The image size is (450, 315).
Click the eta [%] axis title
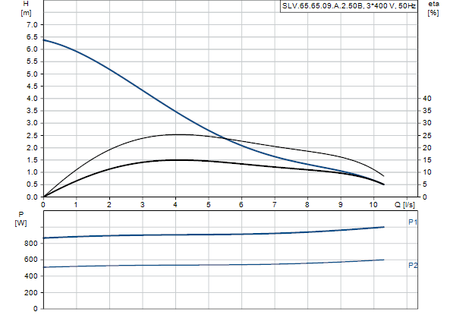[433, 8]
